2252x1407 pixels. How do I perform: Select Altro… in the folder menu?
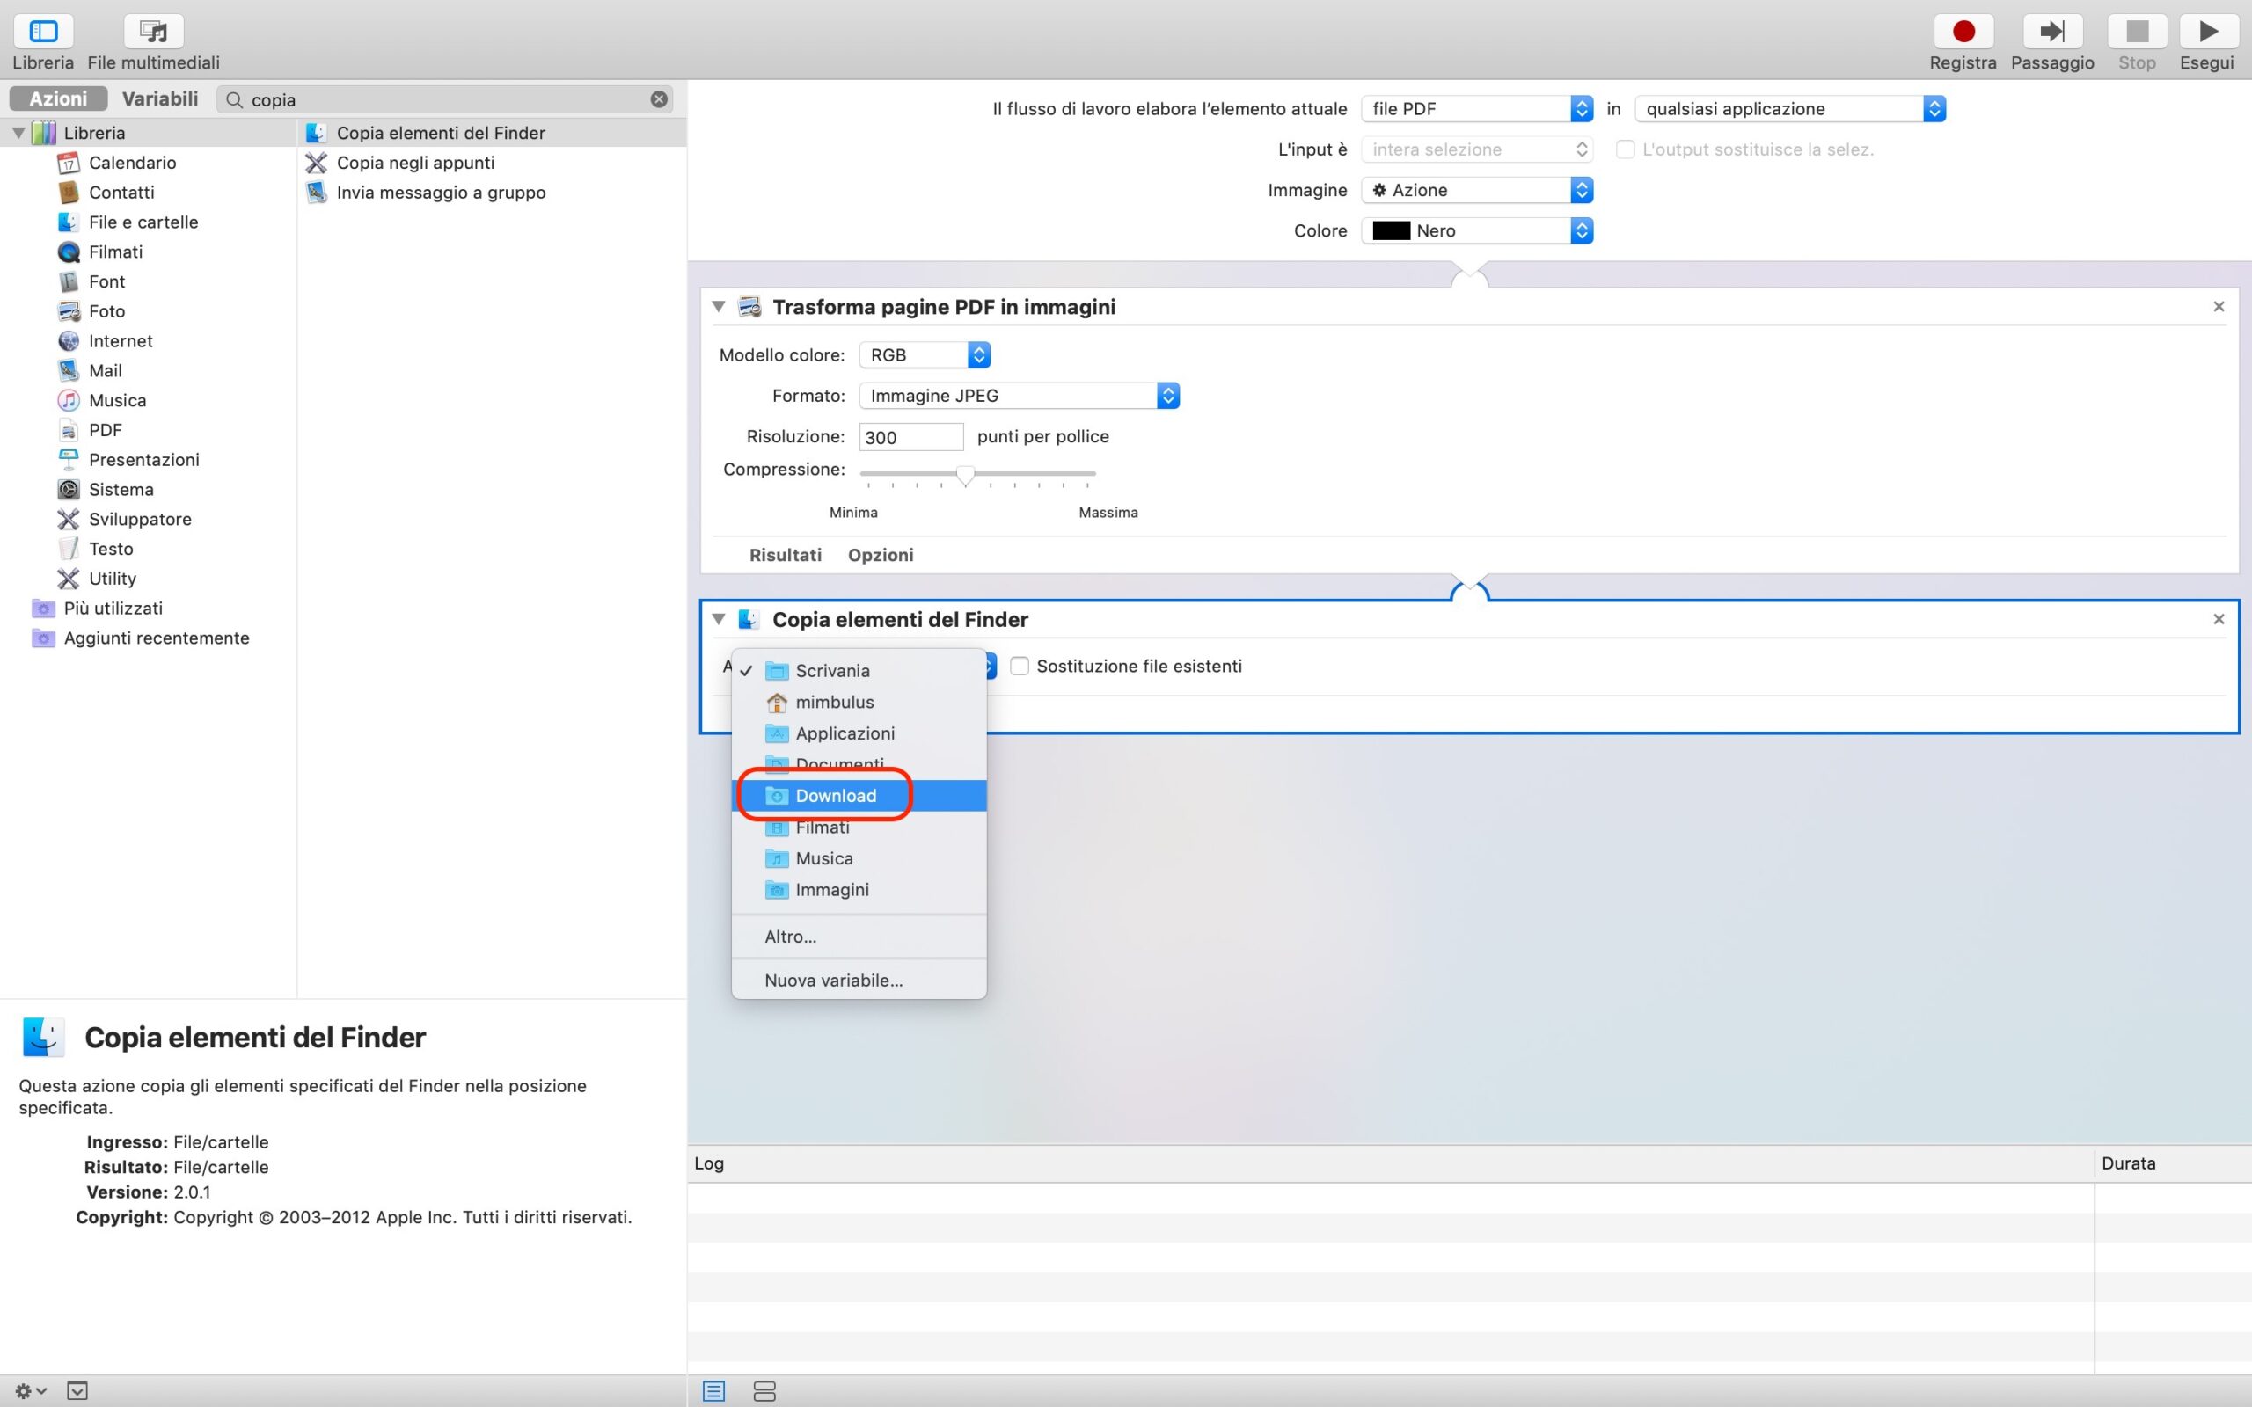point(790,937)
